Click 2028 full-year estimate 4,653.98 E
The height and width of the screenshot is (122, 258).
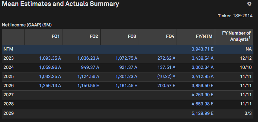coord(202,104)
